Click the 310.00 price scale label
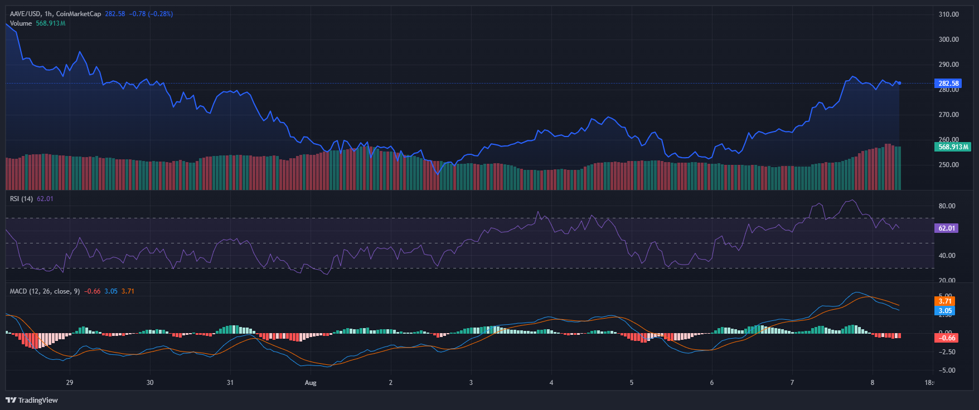The width and height of the screenshot is (979, 410). [x=948, y=14]
